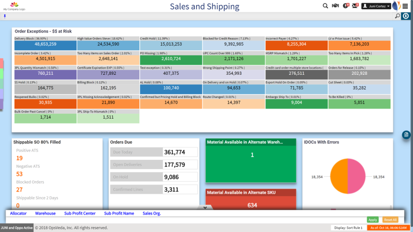Click the Reset All button

click(390, 220)
